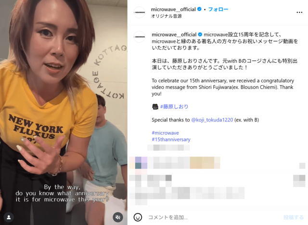Open the three-dot more options menu
The height and width of the screenshot is (225, 308).
coord(299,12)
